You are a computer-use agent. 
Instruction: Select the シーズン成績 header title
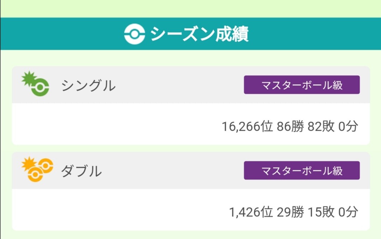pyautogui.click(x=199, y=34)
